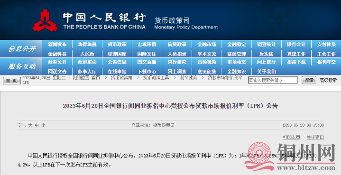The height and width of the screenshot is (175, 341).
Task: Open 政务公开 under 服务互动
Action: 57,62
